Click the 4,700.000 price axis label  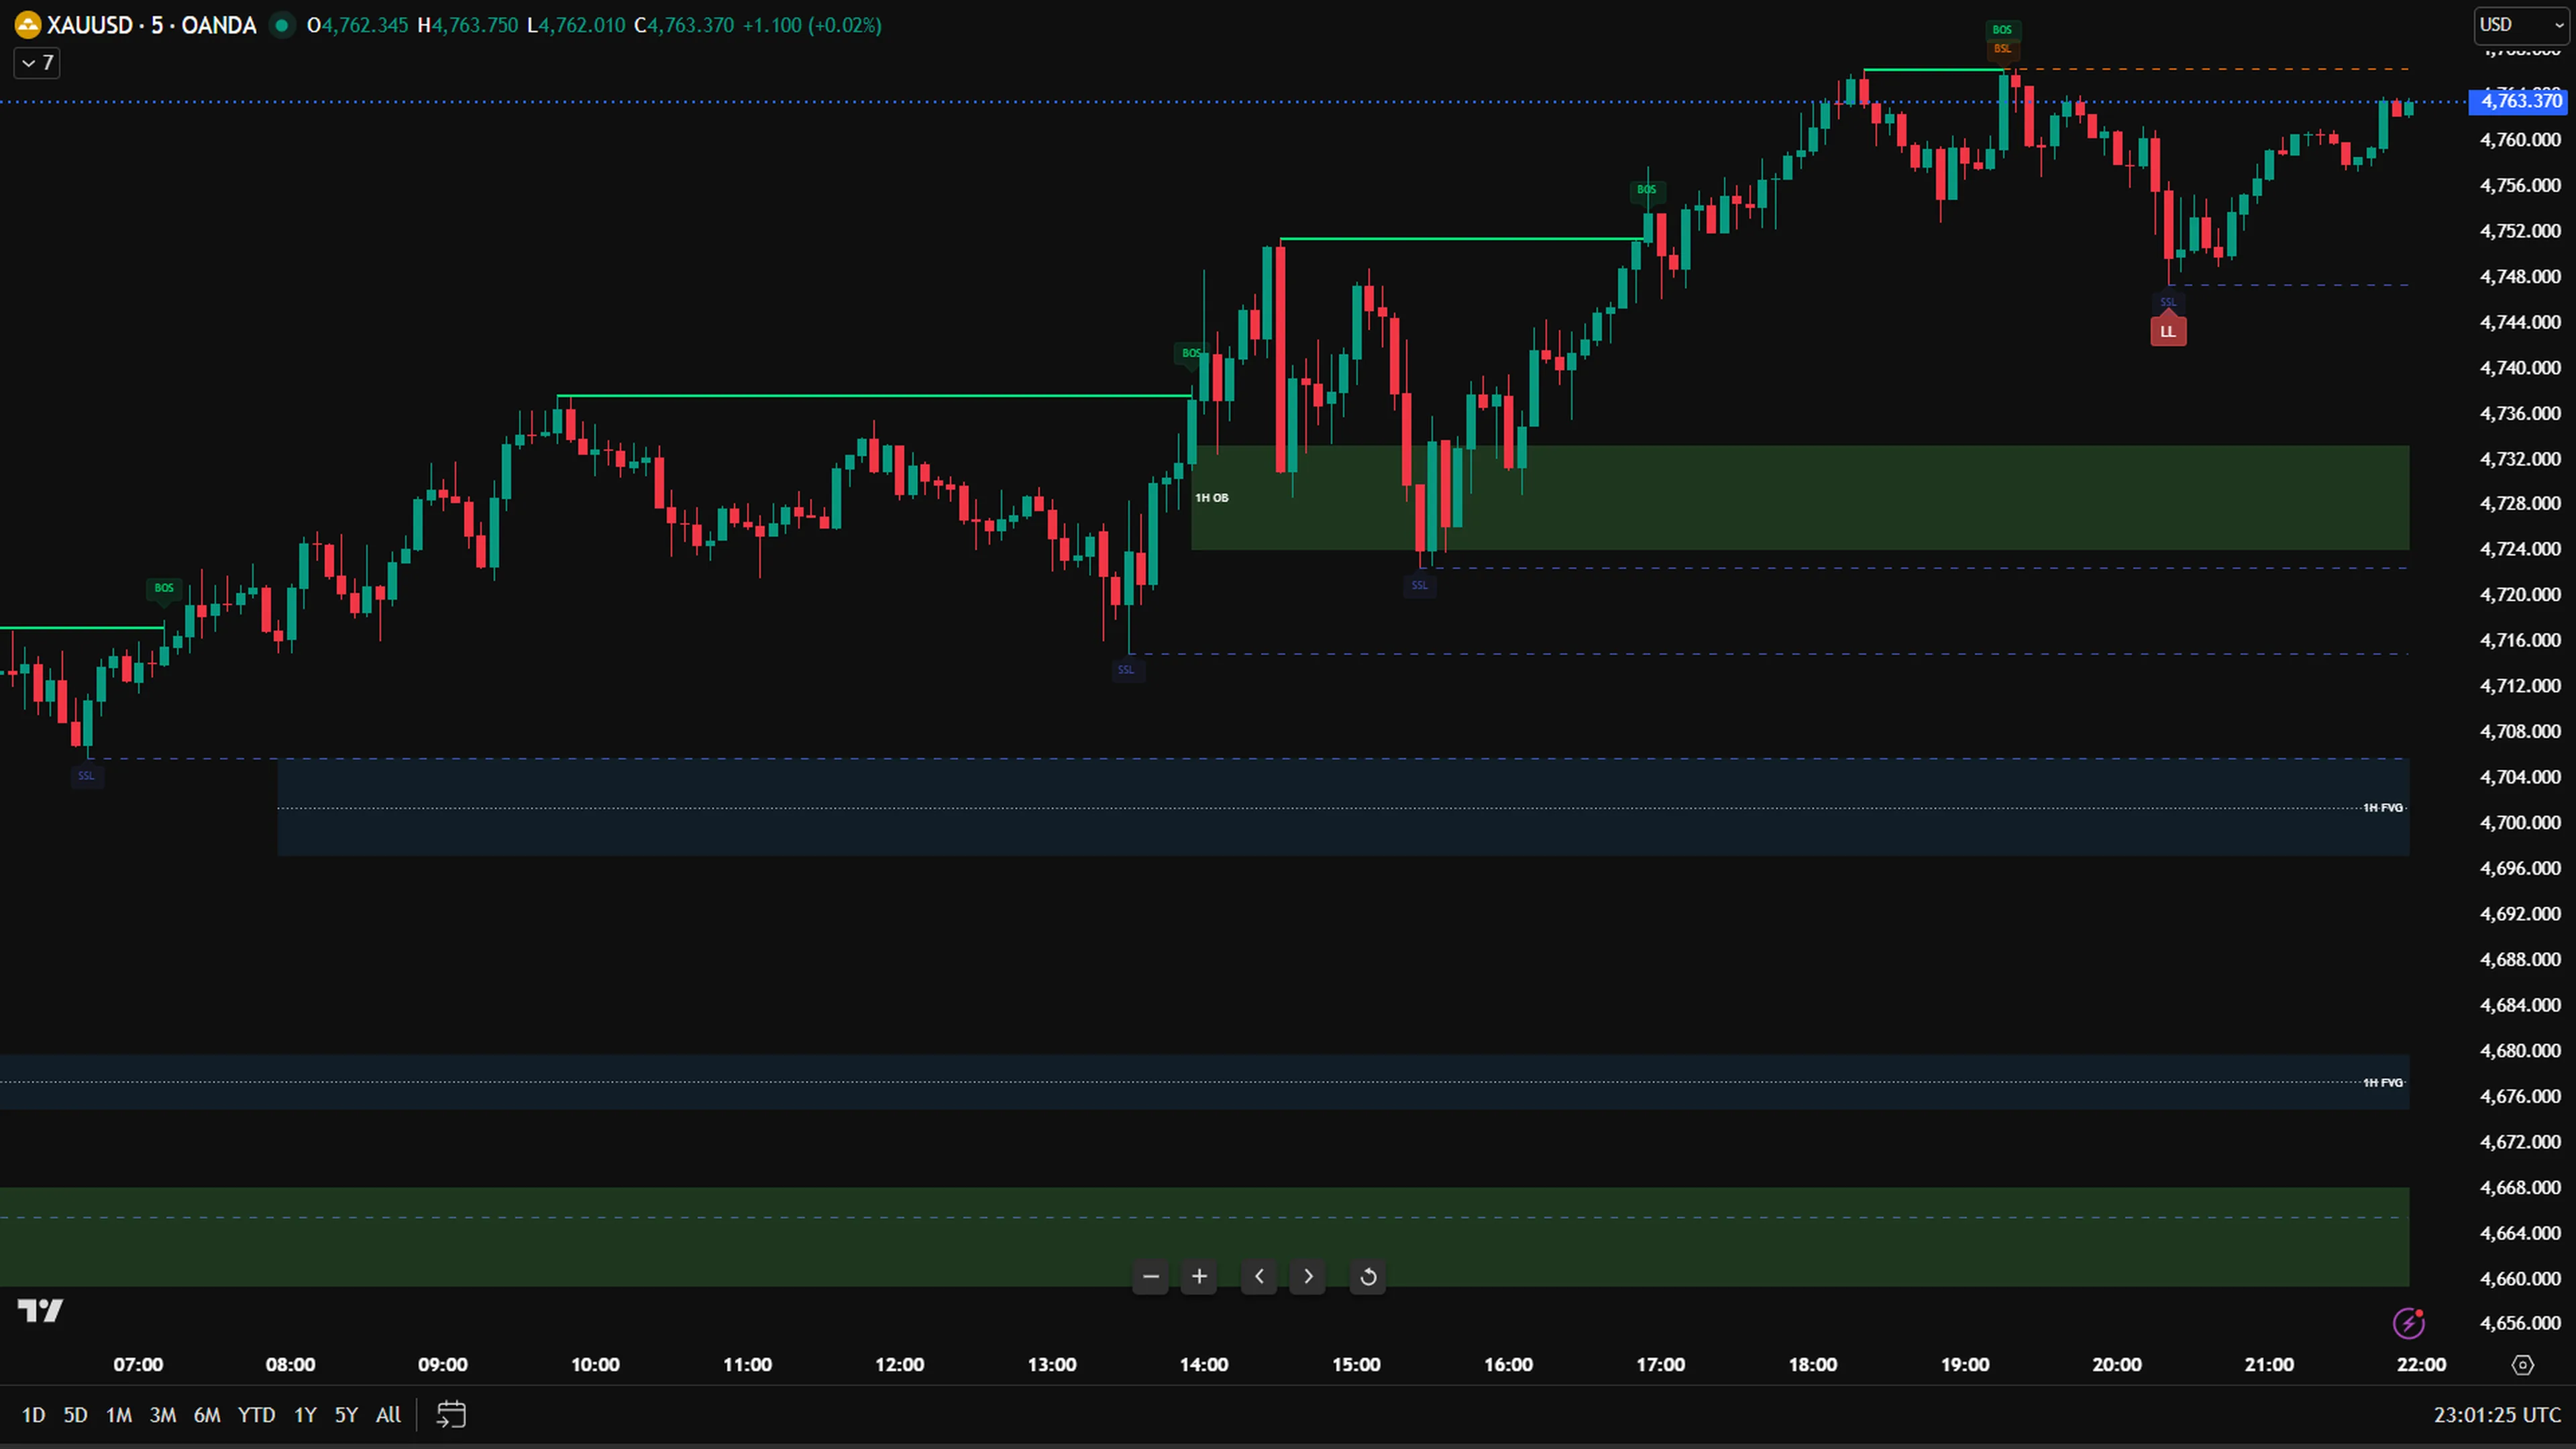click(x=2520, y=823)
